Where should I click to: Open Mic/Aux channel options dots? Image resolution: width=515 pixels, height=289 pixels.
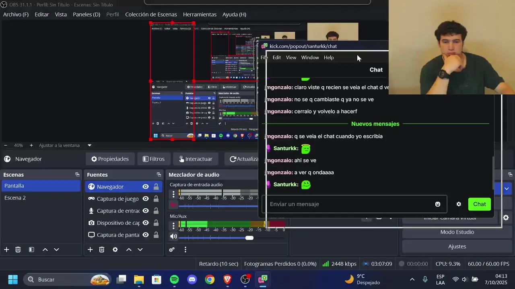(173, 226)
